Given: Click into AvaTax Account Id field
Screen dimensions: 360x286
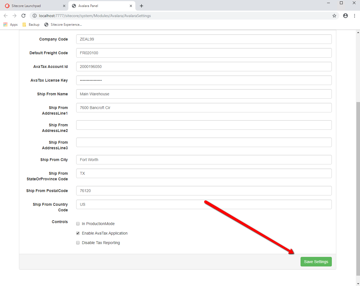Looking at the screenshot, I should click(x=204, y=67).
